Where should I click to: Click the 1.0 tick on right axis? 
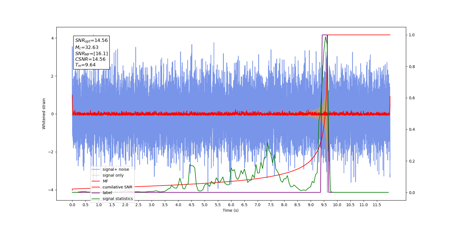pos(412,35)
